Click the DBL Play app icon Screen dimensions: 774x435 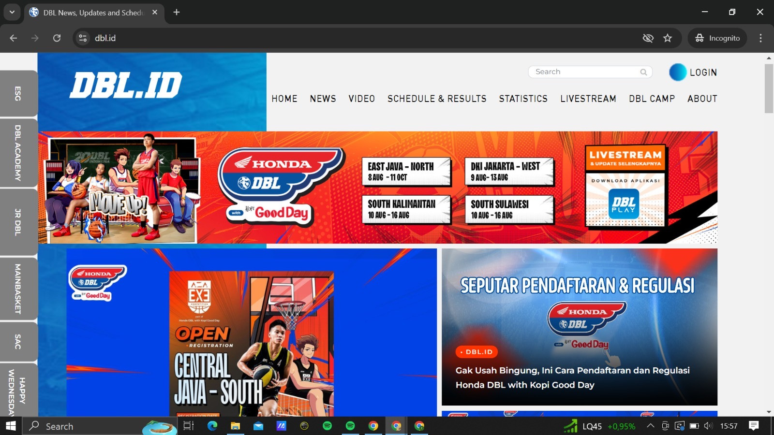pyautogui.click(x=624, y=204)
